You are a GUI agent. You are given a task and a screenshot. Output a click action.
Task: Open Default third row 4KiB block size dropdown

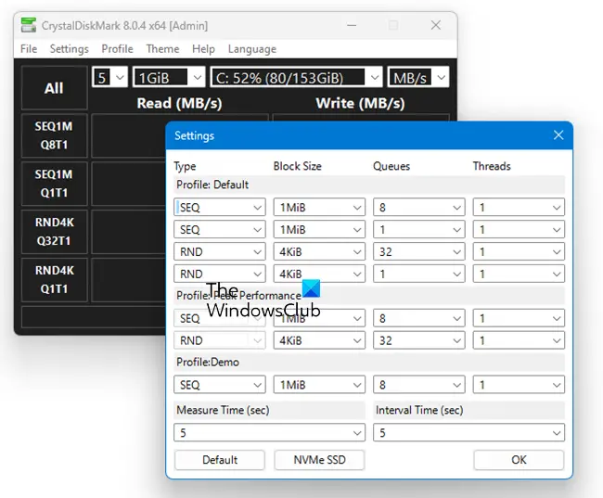(319, 252)
